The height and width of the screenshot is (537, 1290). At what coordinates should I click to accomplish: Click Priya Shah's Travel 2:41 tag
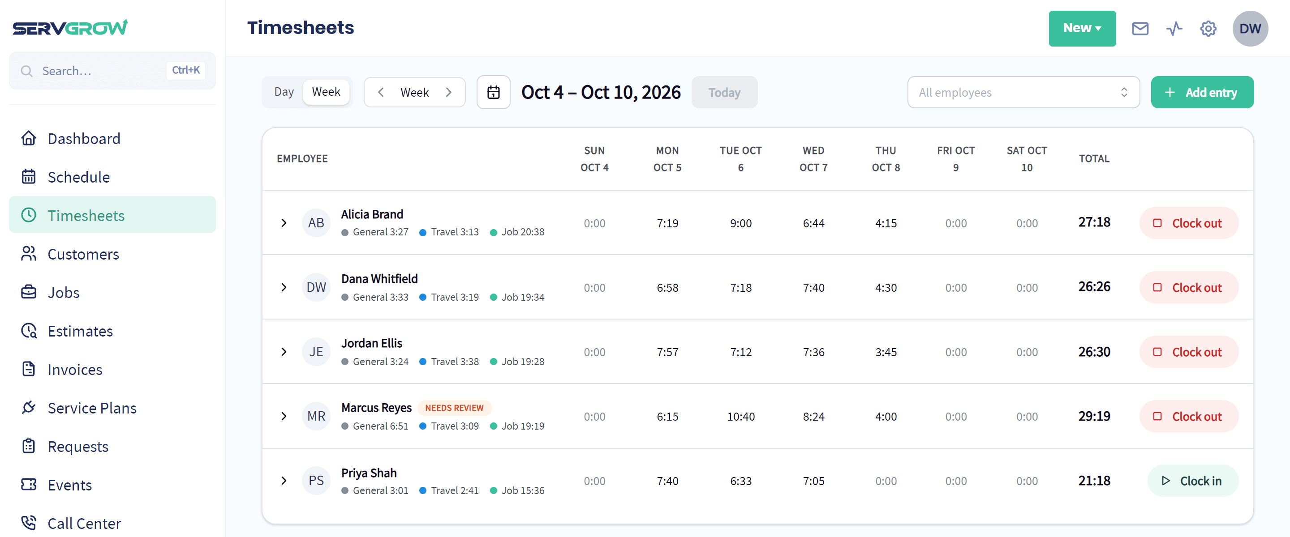[x=449, y=491]
